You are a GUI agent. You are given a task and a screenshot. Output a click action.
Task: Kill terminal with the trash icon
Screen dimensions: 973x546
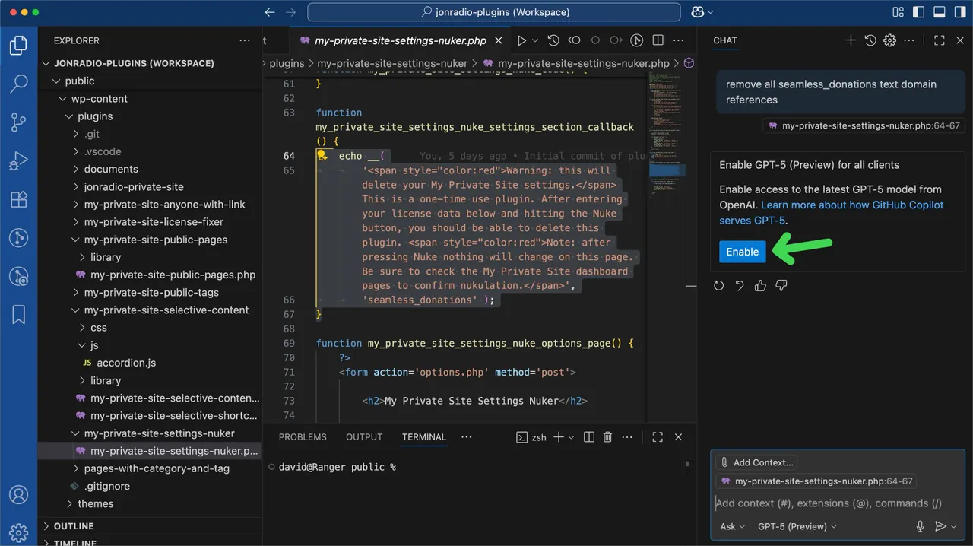click(607, 437)
